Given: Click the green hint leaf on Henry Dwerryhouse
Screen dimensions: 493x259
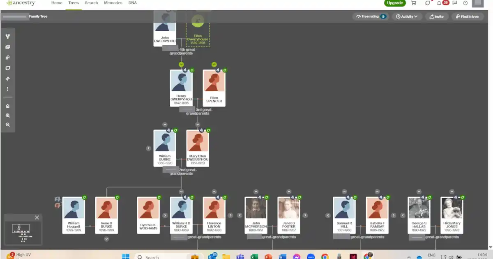Looking at the screenshot, I should click(x=192, y=70).
